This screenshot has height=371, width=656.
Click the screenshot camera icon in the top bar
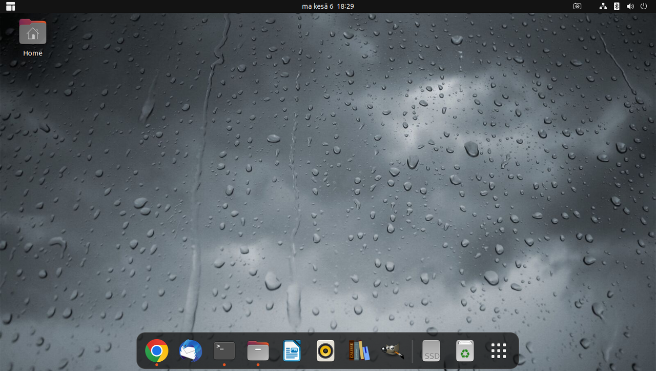pyautogui.click(x=577, y=7)
